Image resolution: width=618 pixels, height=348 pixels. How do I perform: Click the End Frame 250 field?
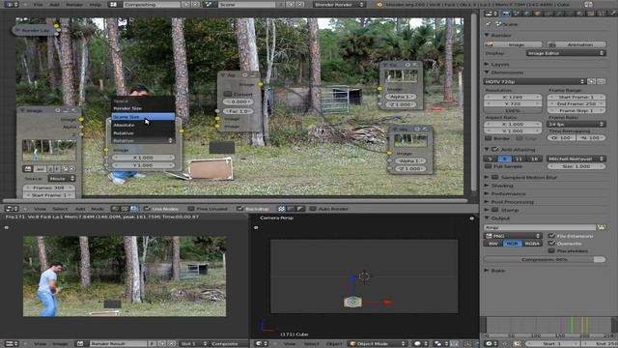pos(576,103)
